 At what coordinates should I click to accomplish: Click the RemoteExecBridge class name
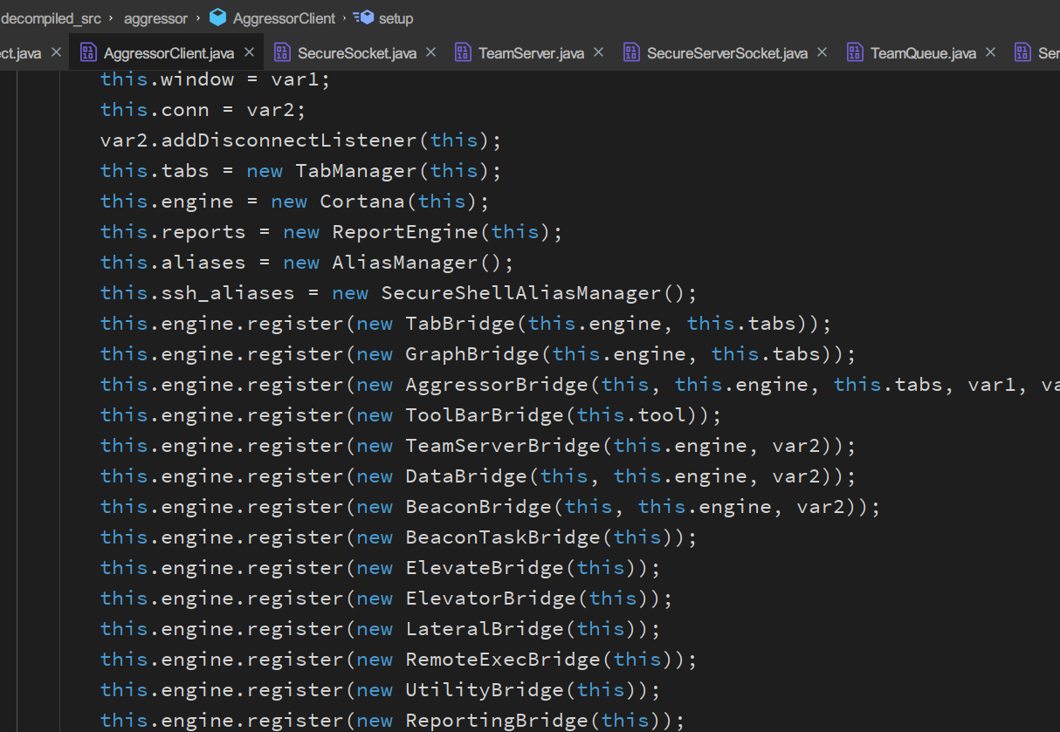(503, 660)
